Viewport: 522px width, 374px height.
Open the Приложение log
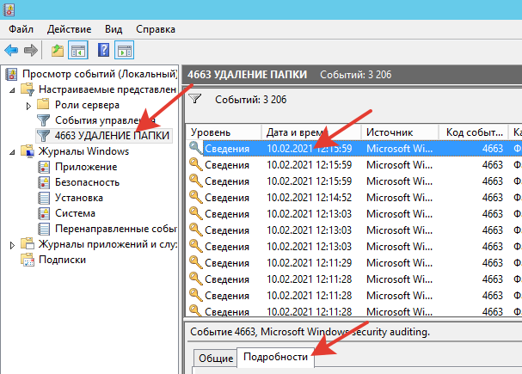click(x=86, y=167)
